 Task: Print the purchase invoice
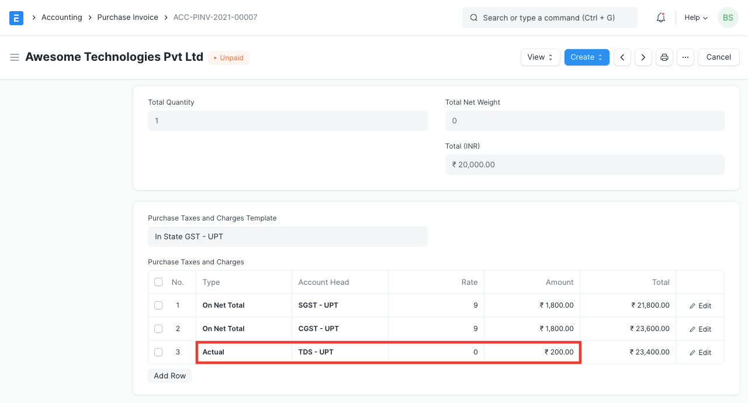pyautogui.click(x=664, y=57)
